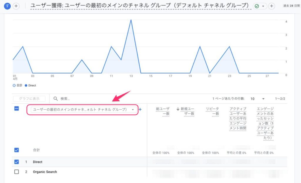The image size is (301, 183).
Task: Click the blue 'す' segment avatar icon
Action: tap(7, 6)
